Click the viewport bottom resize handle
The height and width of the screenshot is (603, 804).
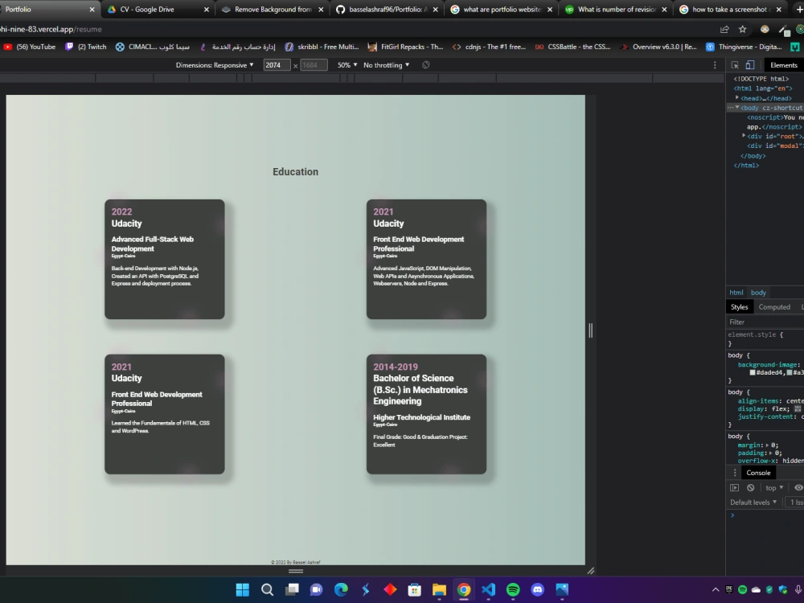pos(296,571)
